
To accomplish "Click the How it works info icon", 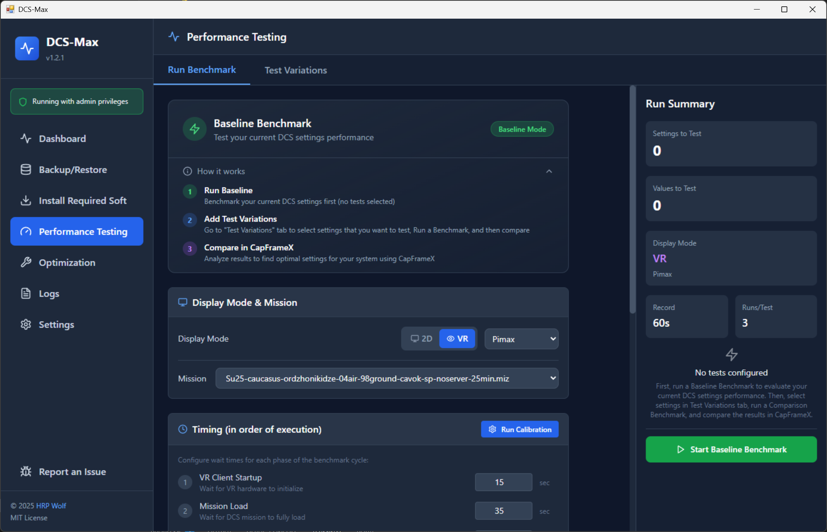I will pos(187,171).
